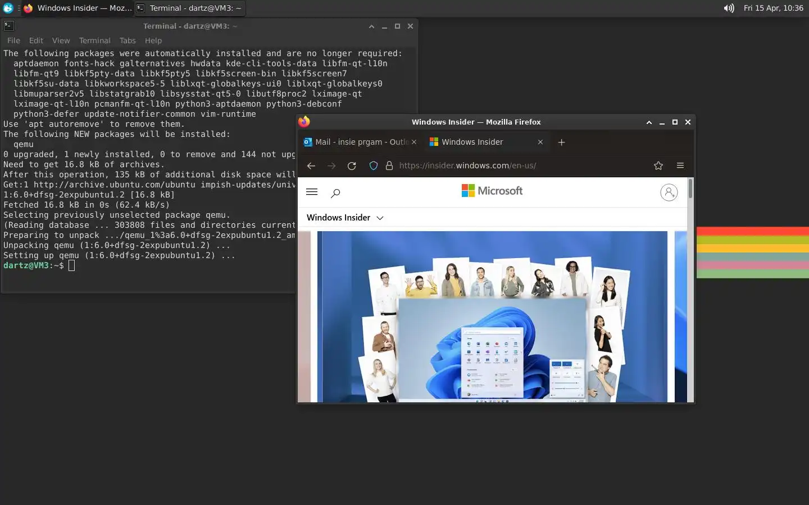
Task: Open the Microsoft site navigation hamburger menu
Action: pyautogui.click(x=312, y=192)
